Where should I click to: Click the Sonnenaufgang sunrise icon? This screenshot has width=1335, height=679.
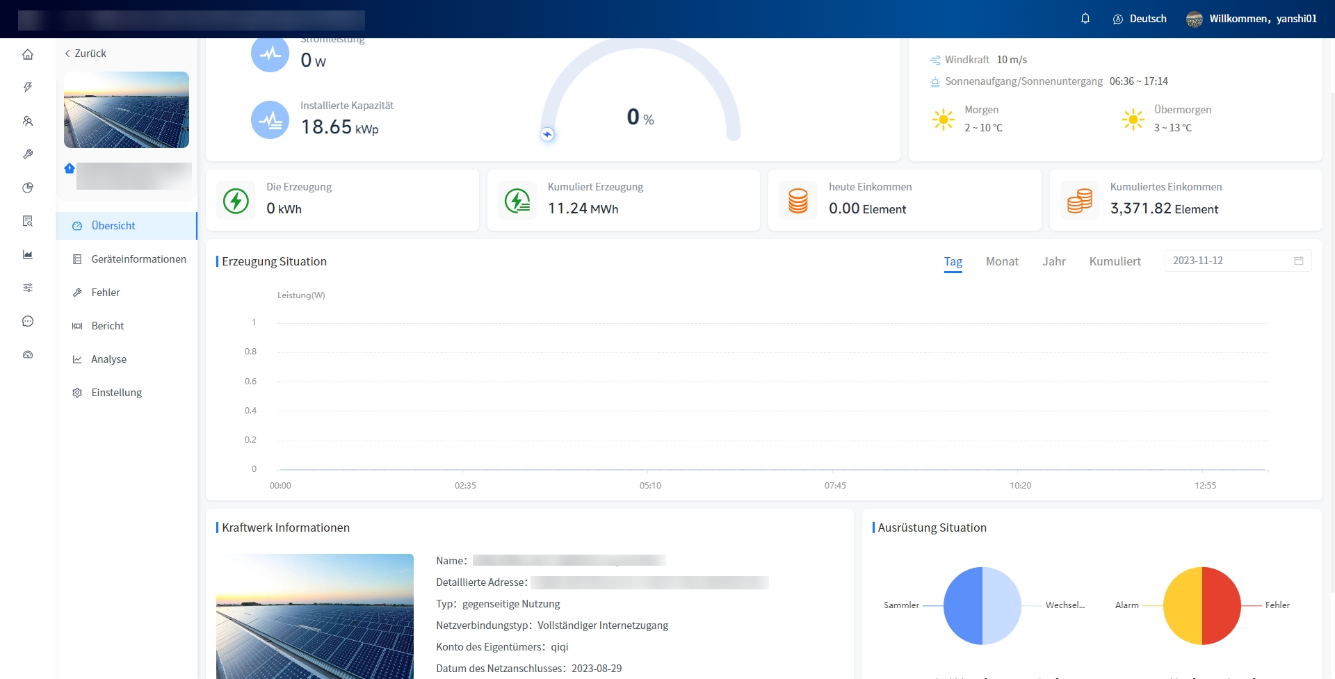coord(935,82)
